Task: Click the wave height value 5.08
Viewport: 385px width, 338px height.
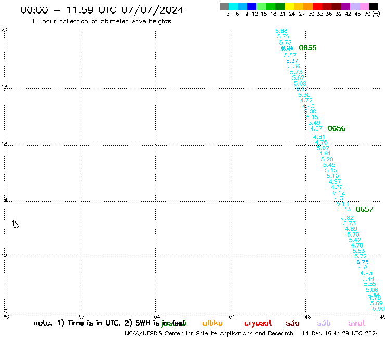Action: (x=300, y=83)
